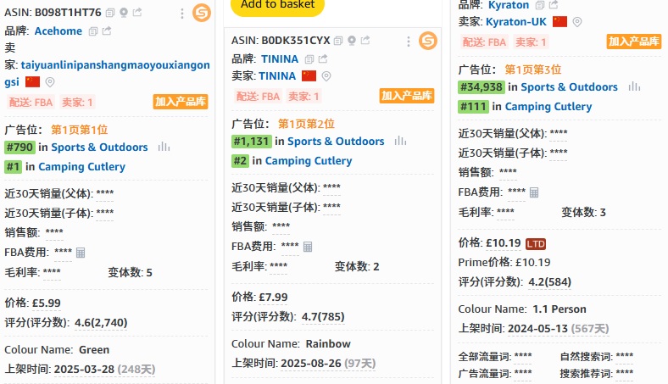Open the three-dot menu on B0DK351CYX card

[408, 41]
